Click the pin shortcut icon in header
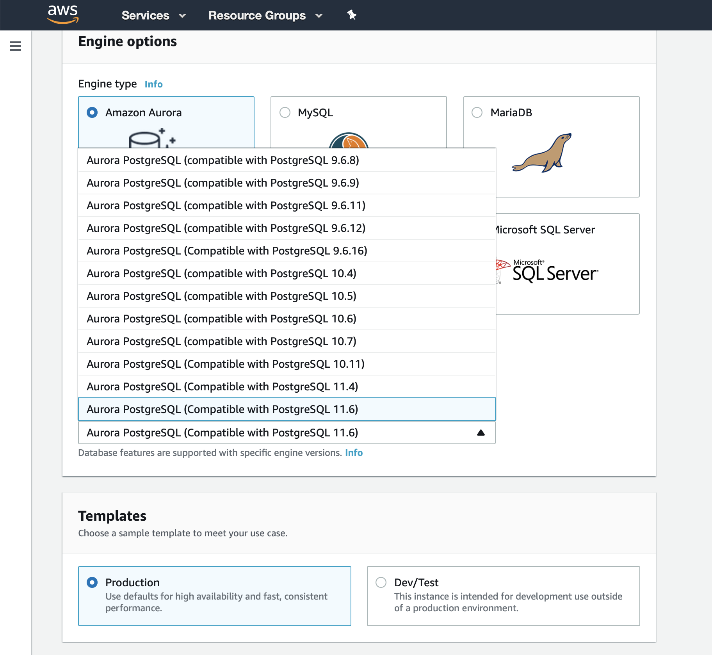 pyautogui.click(x=352, y=15)
